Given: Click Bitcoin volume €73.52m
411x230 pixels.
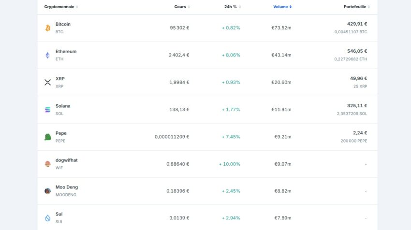Looking at the screenshot, I should (281, 28).
